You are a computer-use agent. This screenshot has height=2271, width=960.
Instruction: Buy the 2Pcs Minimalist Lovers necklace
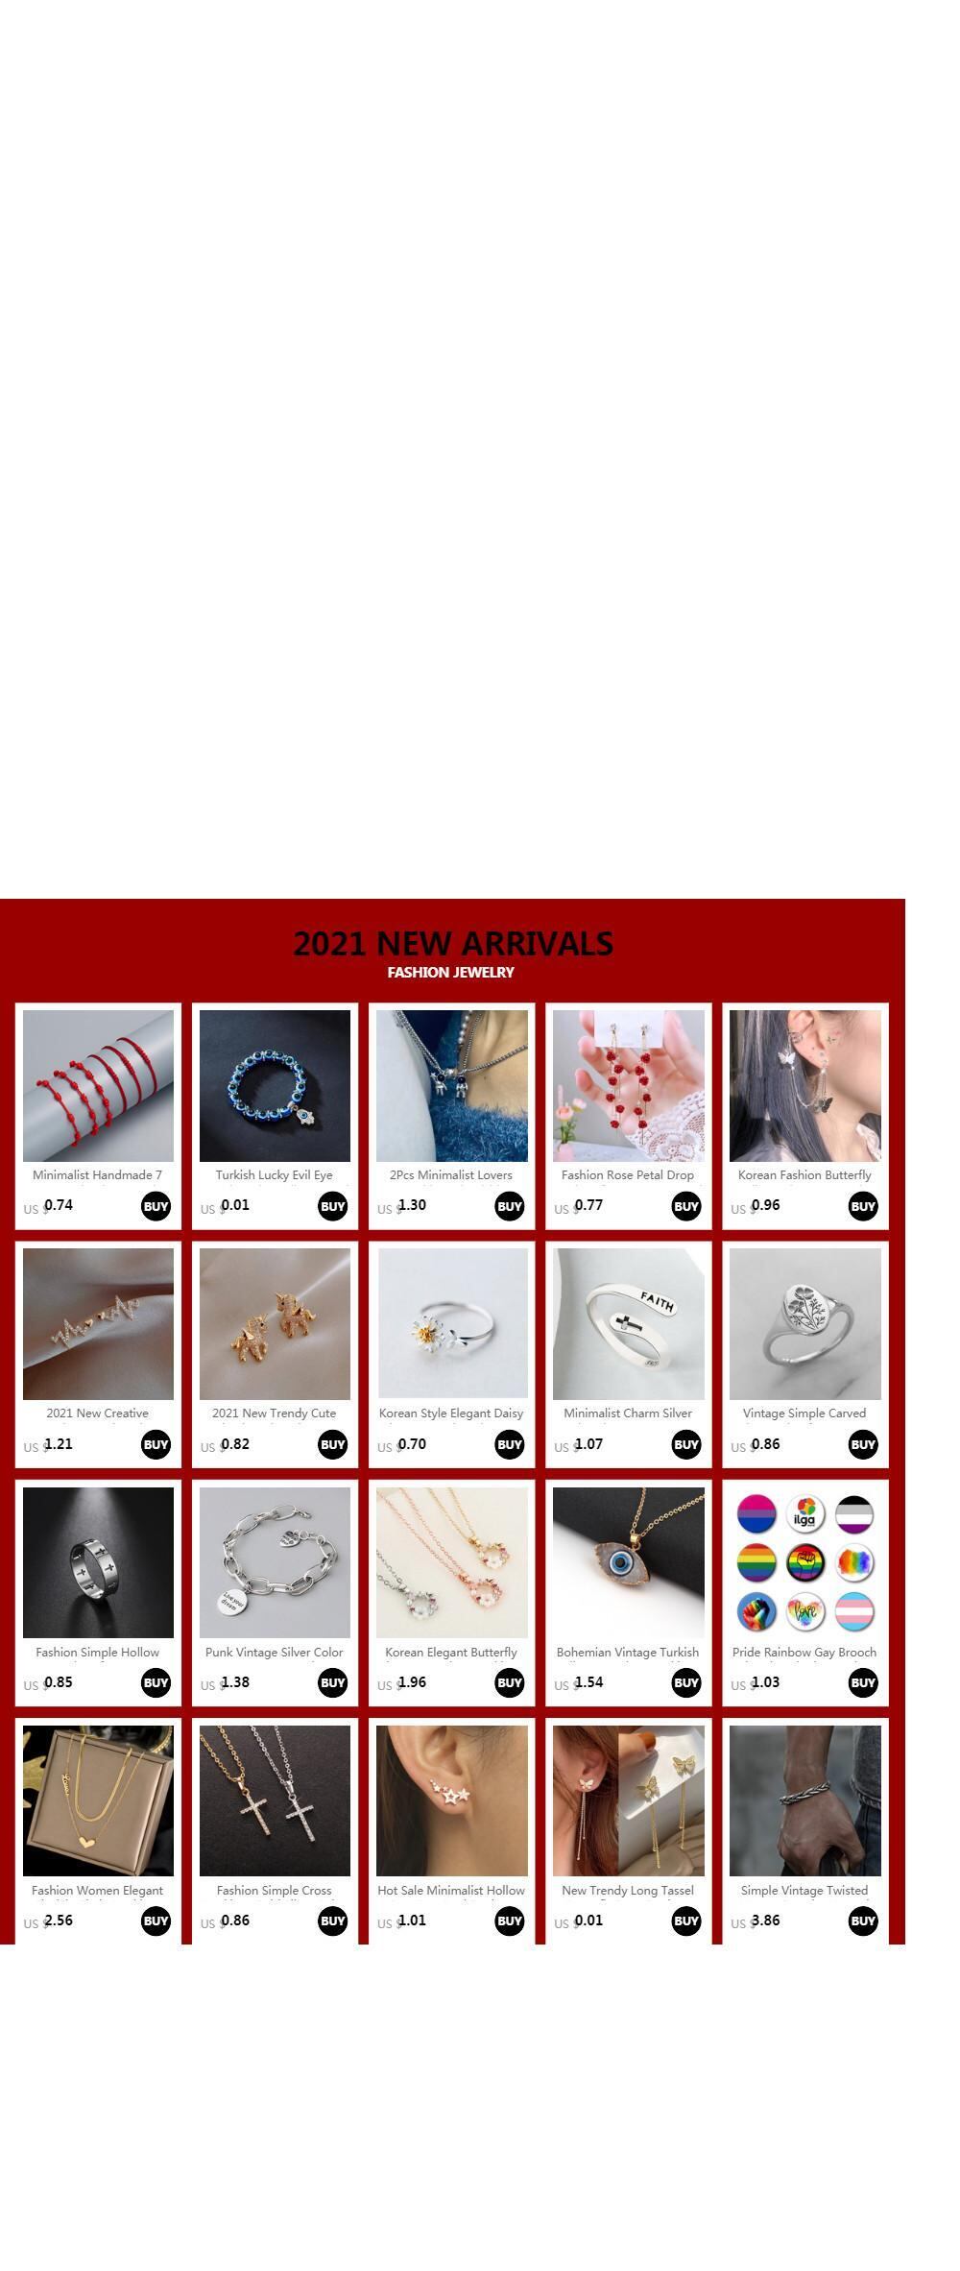coord(509,1206)
